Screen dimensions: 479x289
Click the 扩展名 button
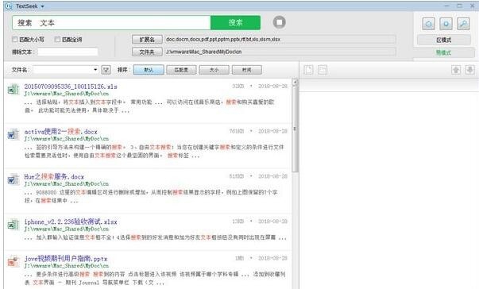click(147, 40)
